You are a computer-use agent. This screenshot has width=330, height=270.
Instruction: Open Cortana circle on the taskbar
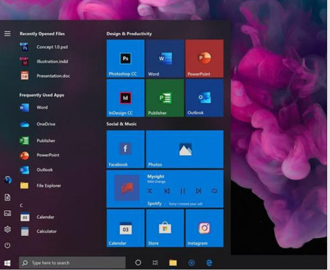click(x=138, y=263)
